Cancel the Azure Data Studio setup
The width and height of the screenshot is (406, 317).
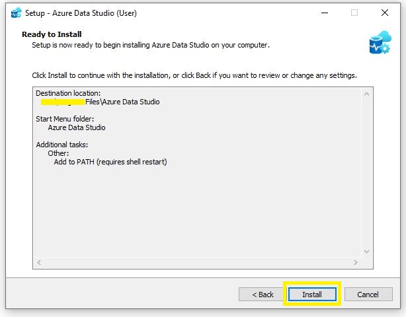[x=367, y=294]
